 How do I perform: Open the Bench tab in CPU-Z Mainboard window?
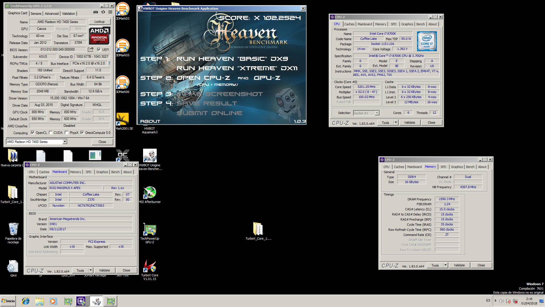tap(115, 172)
